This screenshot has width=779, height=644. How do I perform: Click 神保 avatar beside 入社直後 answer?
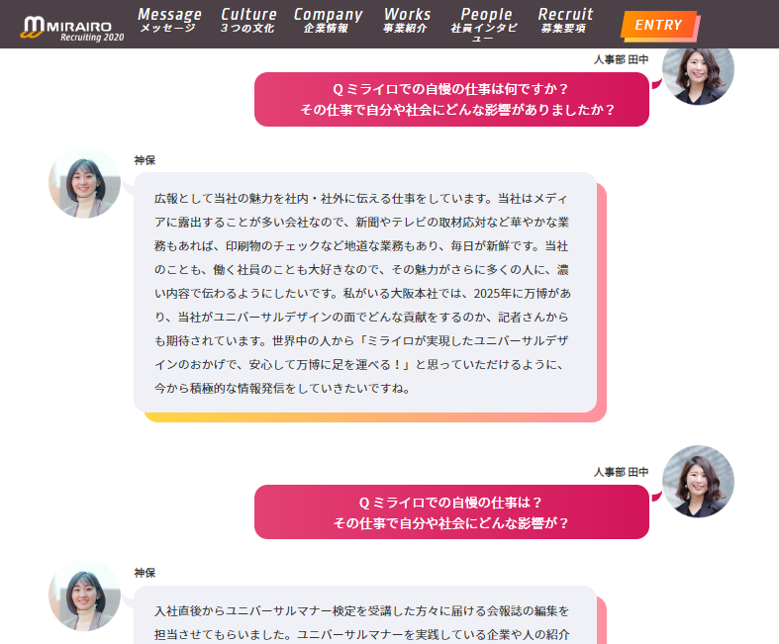84,595
